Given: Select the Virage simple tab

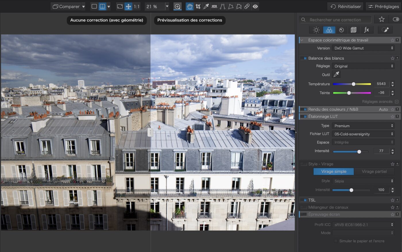Looking at the screenshot, I should (334, 172).
